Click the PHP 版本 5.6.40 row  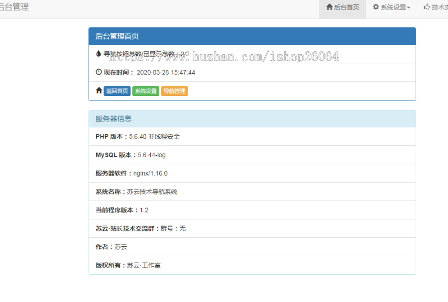click(252, 136)
